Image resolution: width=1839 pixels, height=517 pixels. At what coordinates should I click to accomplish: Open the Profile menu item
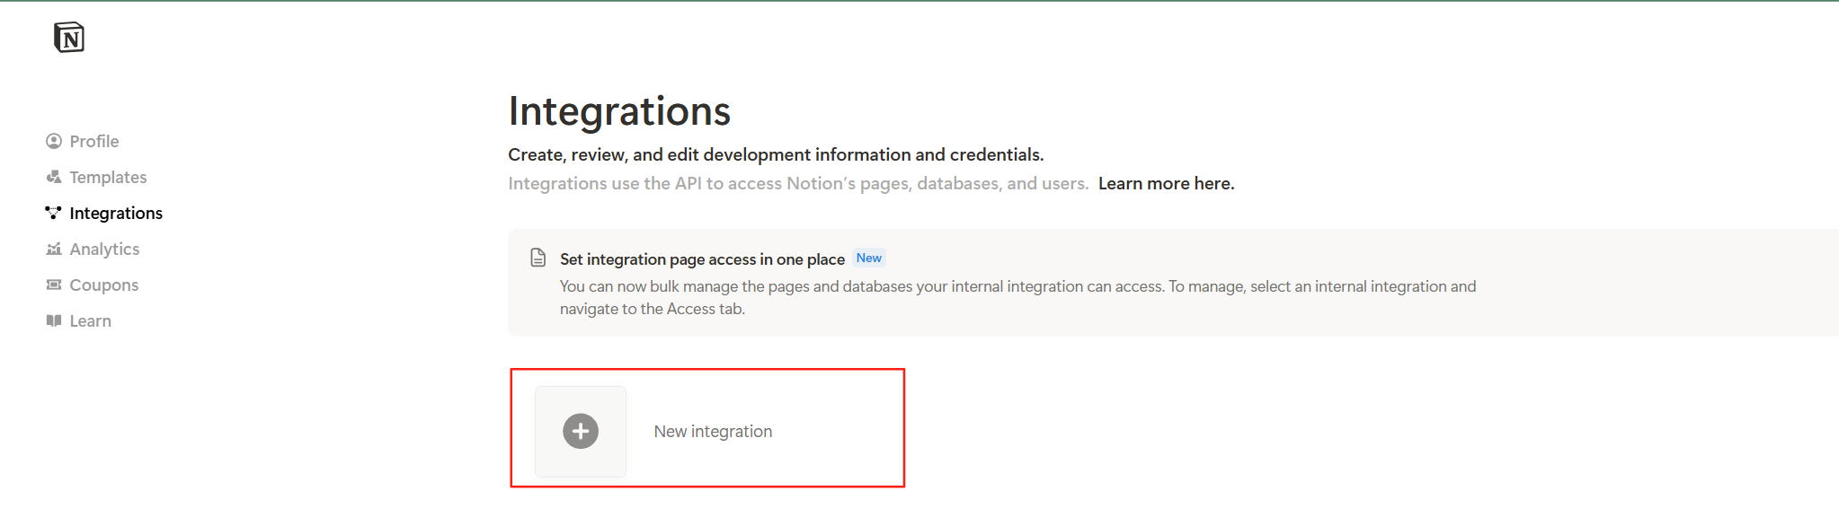[x=94, y=141]
